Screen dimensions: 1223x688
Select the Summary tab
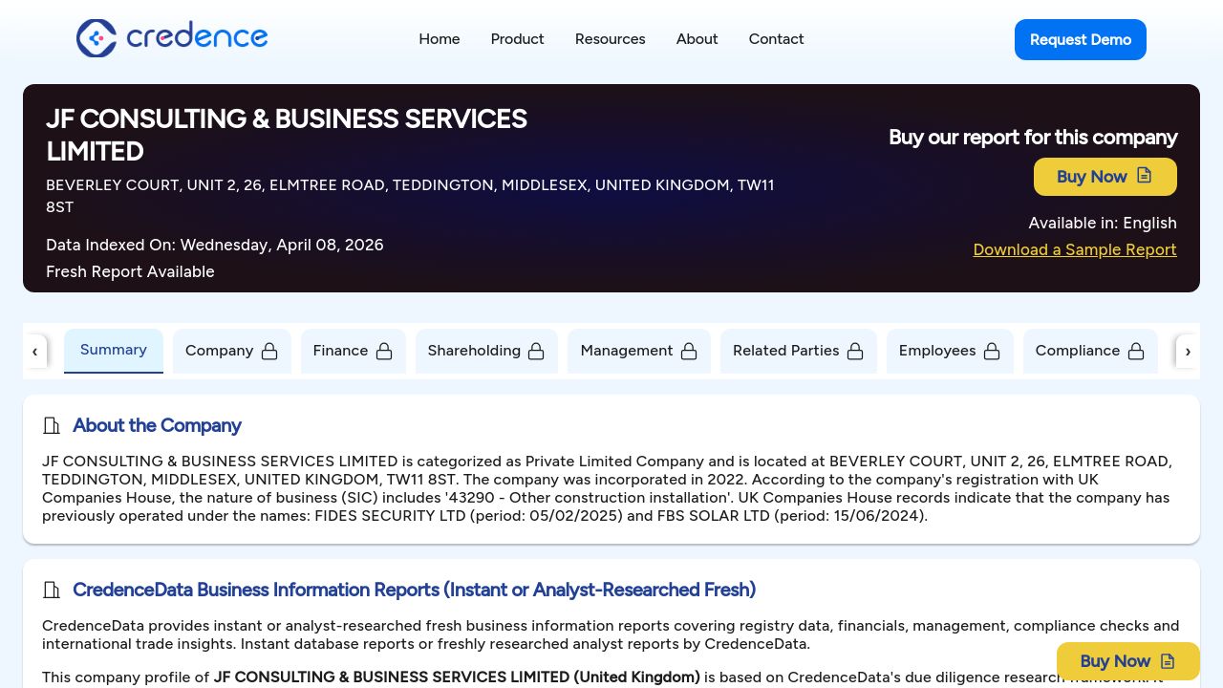(114, 351)
